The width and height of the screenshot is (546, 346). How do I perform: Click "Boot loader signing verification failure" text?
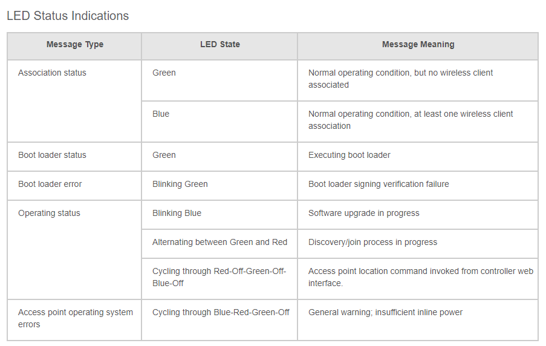(379, 184)
